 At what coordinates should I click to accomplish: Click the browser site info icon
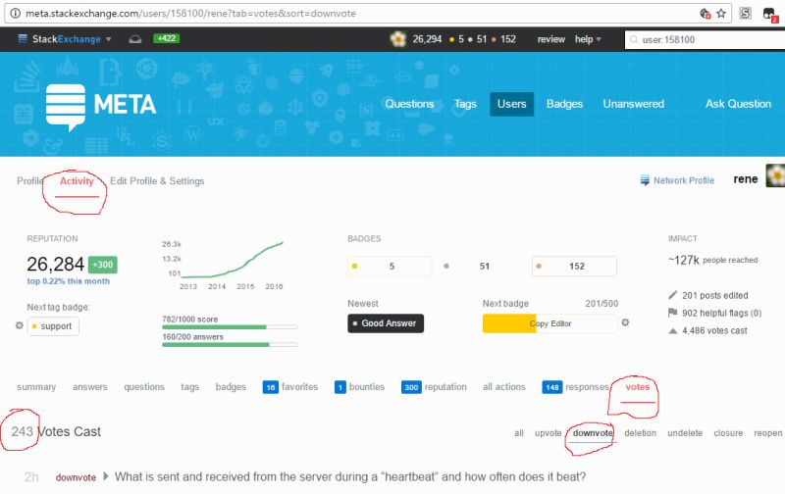[x=15, y=14]
